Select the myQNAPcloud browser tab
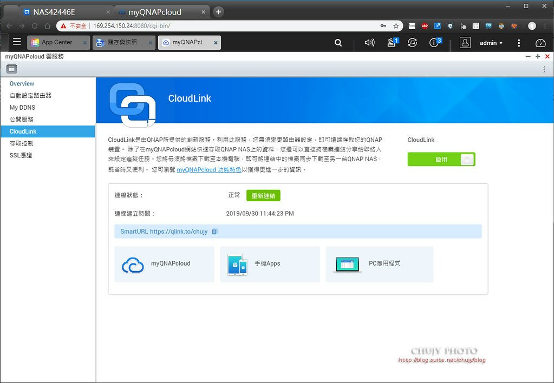Viewport: 554px width, 383px height. (162, 12)
